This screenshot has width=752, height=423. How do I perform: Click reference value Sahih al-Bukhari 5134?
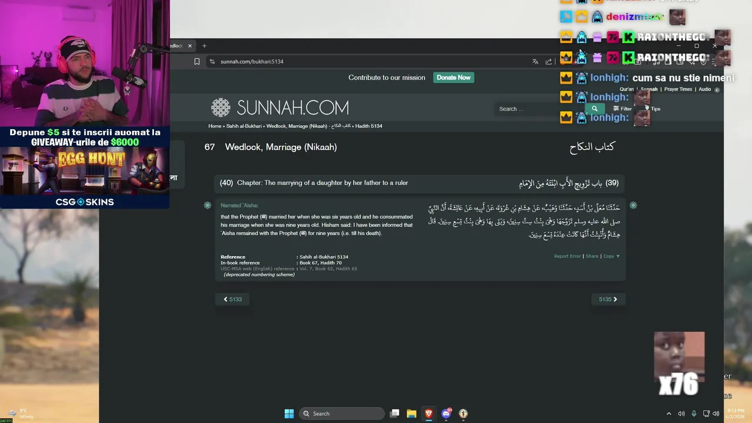tap(324, 257)
